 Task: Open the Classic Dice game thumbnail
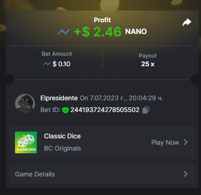click(x=26, y=142)
